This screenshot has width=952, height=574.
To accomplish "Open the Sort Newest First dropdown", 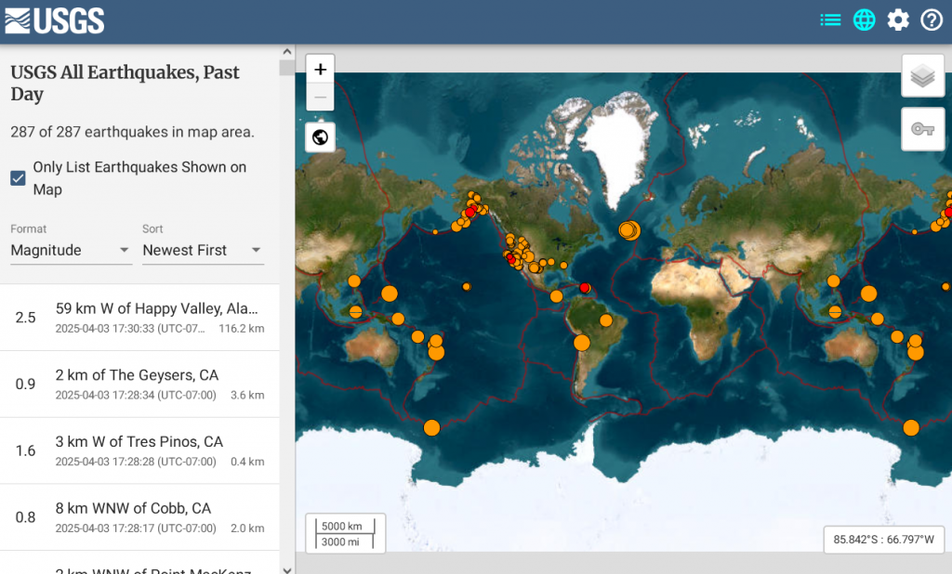I will click(x=203, y=250).
